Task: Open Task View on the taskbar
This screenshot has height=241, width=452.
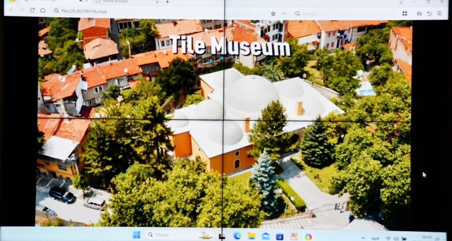Action: coord(222,237)
